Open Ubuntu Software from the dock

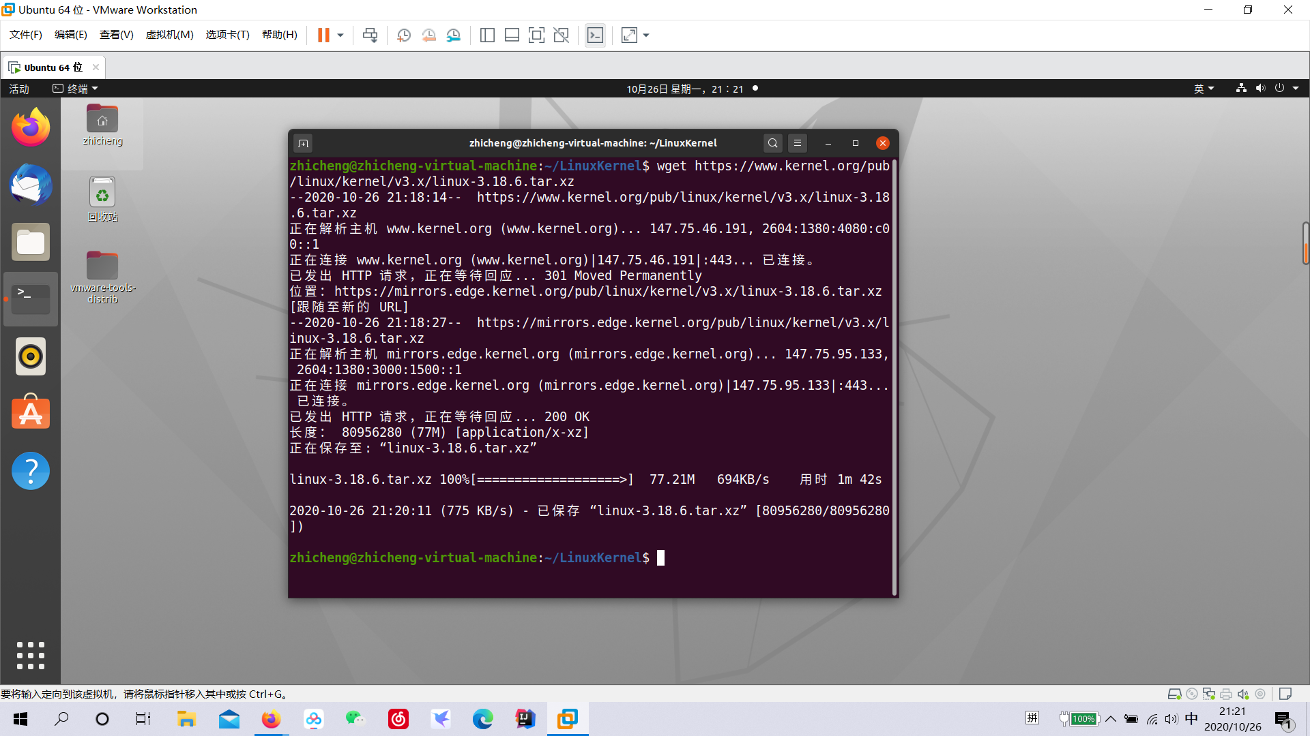click(x=31, y=414)
